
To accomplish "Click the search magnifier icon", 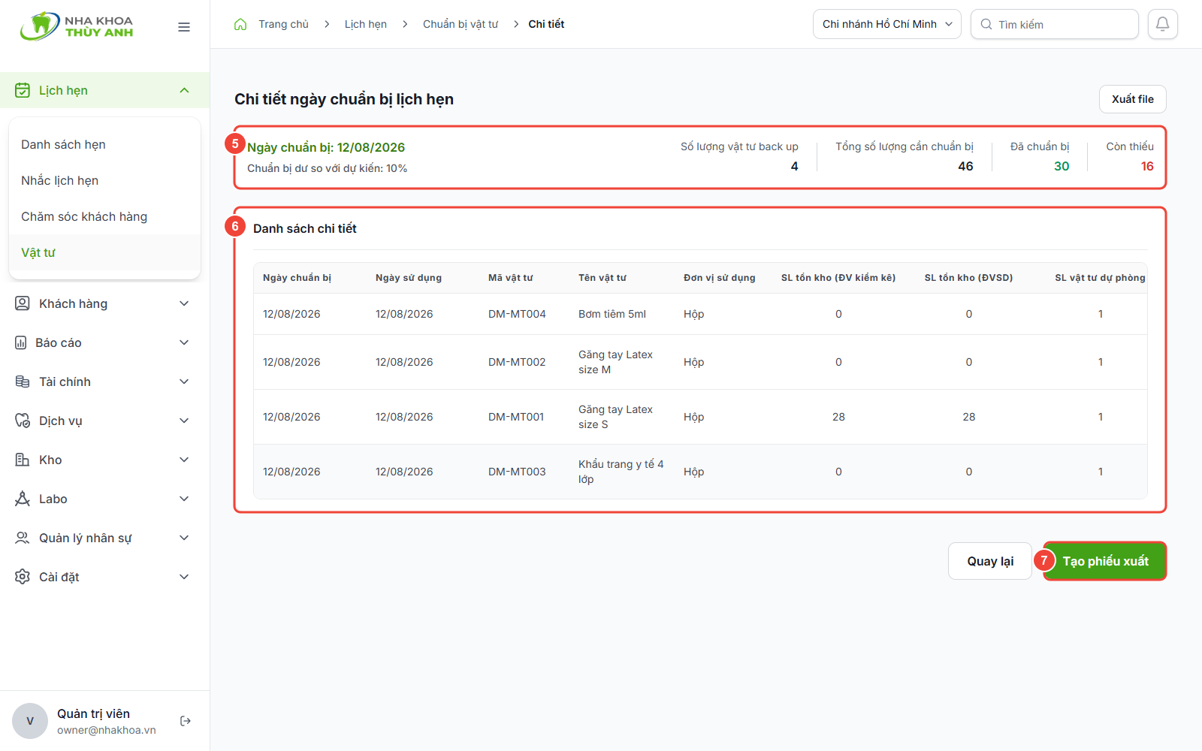I will (986, 24).
